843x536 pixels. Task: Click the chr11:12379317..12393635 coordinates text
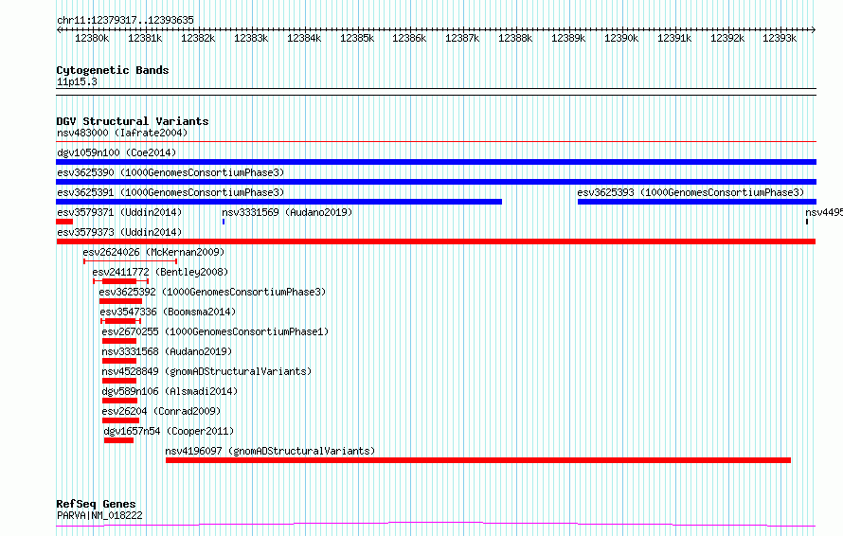(x=125, y=21)
